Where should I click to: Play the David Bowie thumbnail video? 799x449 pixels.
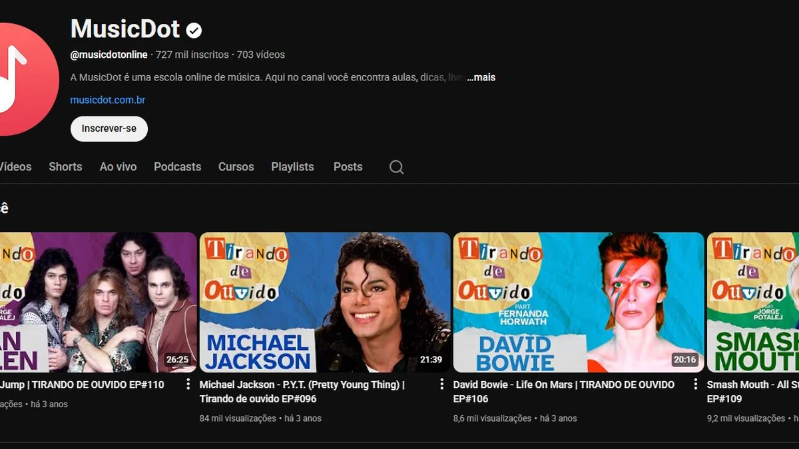(579, 302)
